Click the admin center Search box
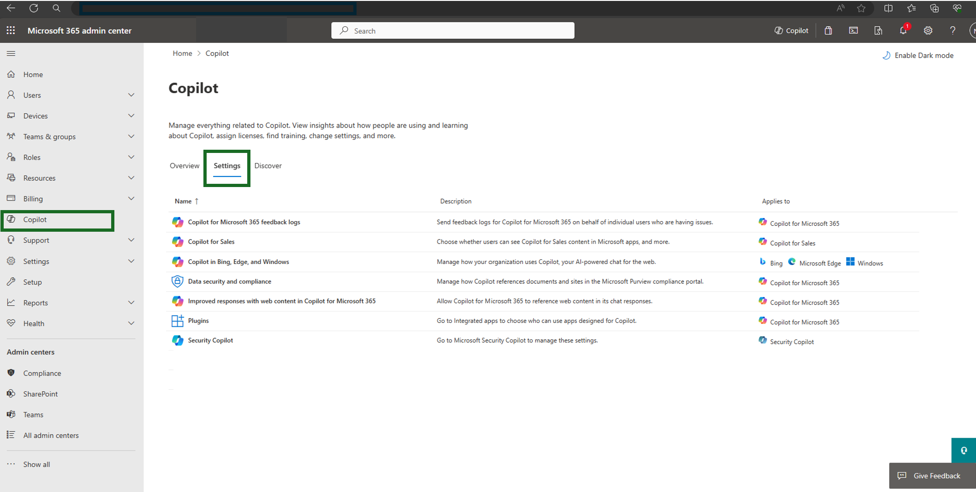 (x=452, y=30)
